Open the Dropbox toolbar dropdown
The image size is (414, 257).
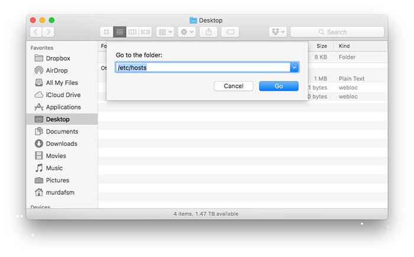pos(277,32)
